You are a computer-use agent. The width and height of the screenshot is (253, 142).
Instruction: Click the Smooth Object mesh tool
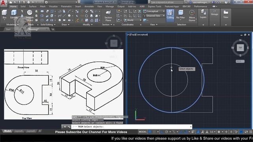click(x=30, y=16)
